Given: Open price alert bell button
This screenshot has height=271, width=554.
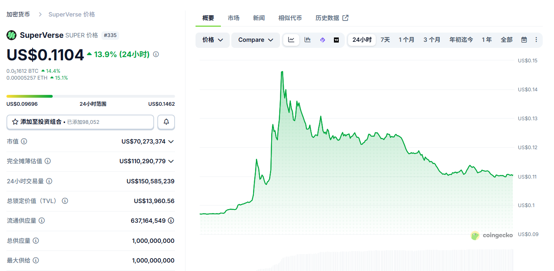Looking at the screenshot, I should [166, 122].
